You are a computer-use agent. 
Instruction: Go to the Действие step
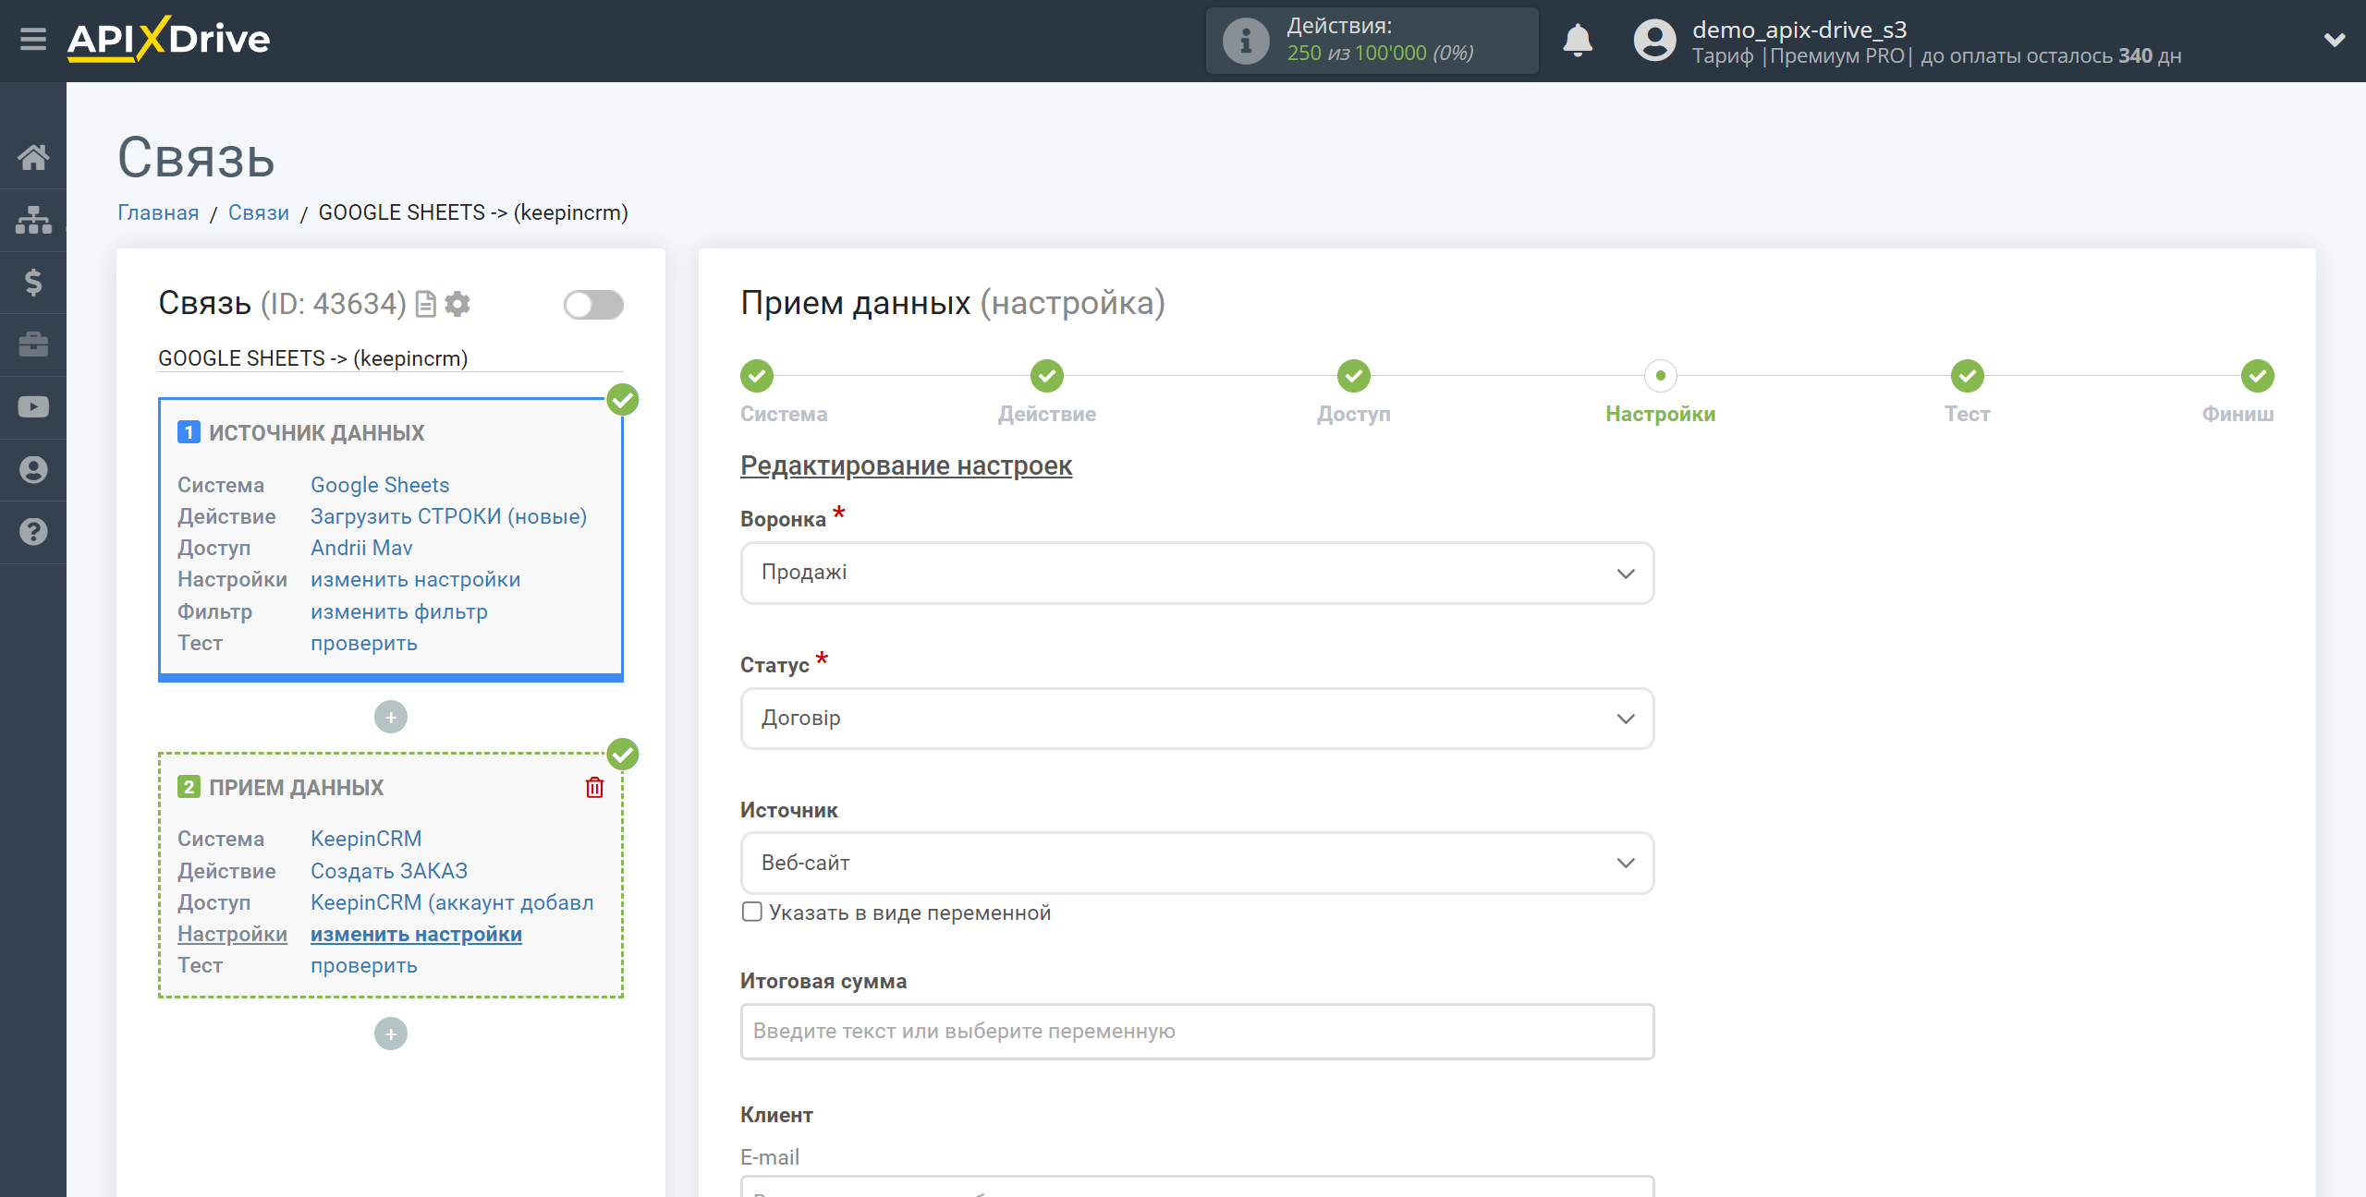pyautogui.click(x=1047, y=376)
